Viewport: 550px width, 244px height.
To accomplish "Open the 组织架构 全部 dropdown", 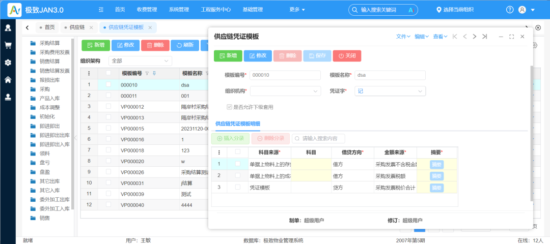I will click(x=141, y=61).
